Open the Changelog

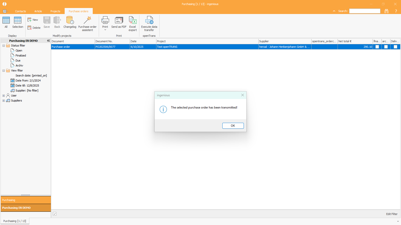tap(70, 20)
